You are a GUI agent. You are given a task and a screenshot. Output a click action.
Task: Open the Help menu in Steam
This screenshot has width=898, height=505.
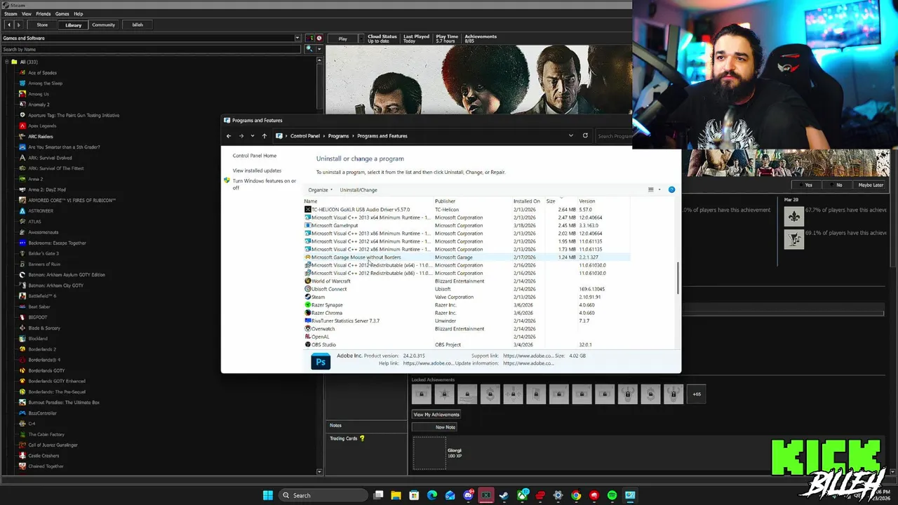(79, 14)
